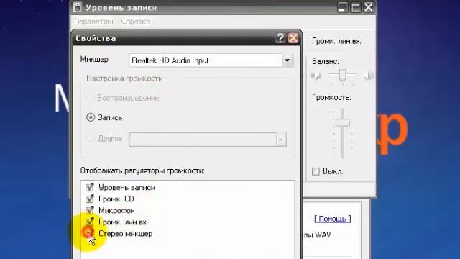Click the right speaker balance icon
Viewport: 460px width, 259px height.
point(369,76)
